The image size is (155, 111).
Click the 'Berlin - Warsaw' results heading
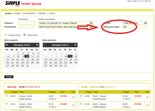coord(90,87)
